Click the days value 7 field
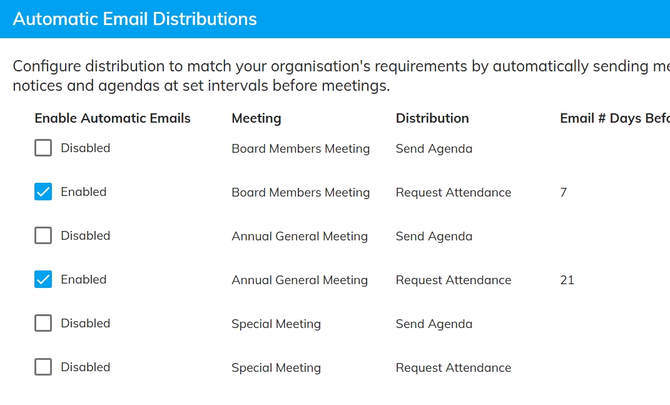 pyautogui.click(x=564, y=192)
